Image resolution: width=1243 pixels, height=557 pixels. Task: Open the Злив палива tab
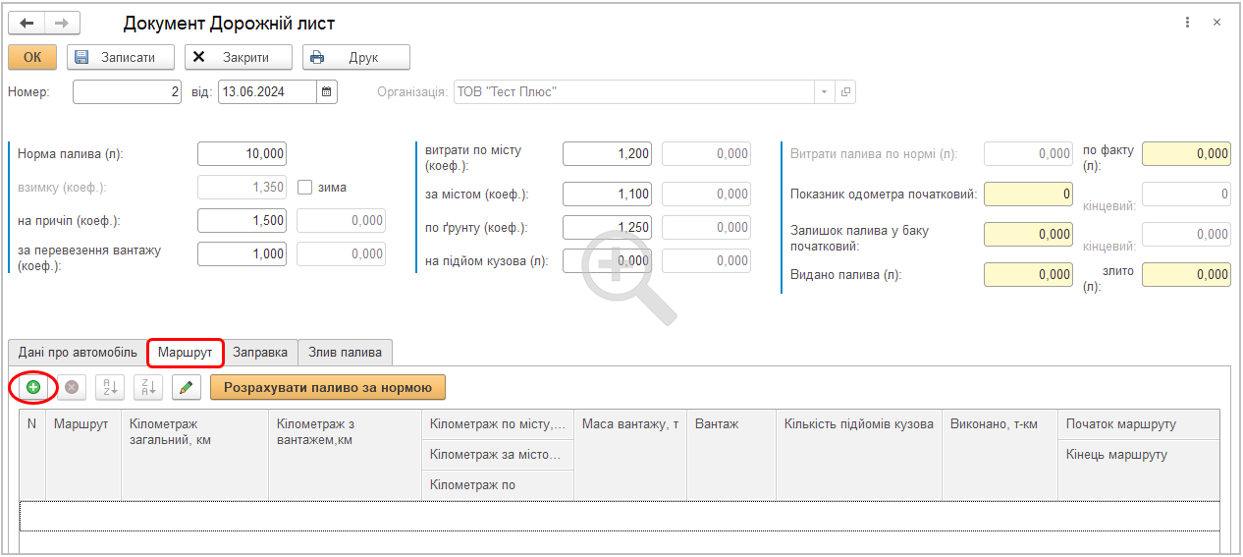[346, 352]
